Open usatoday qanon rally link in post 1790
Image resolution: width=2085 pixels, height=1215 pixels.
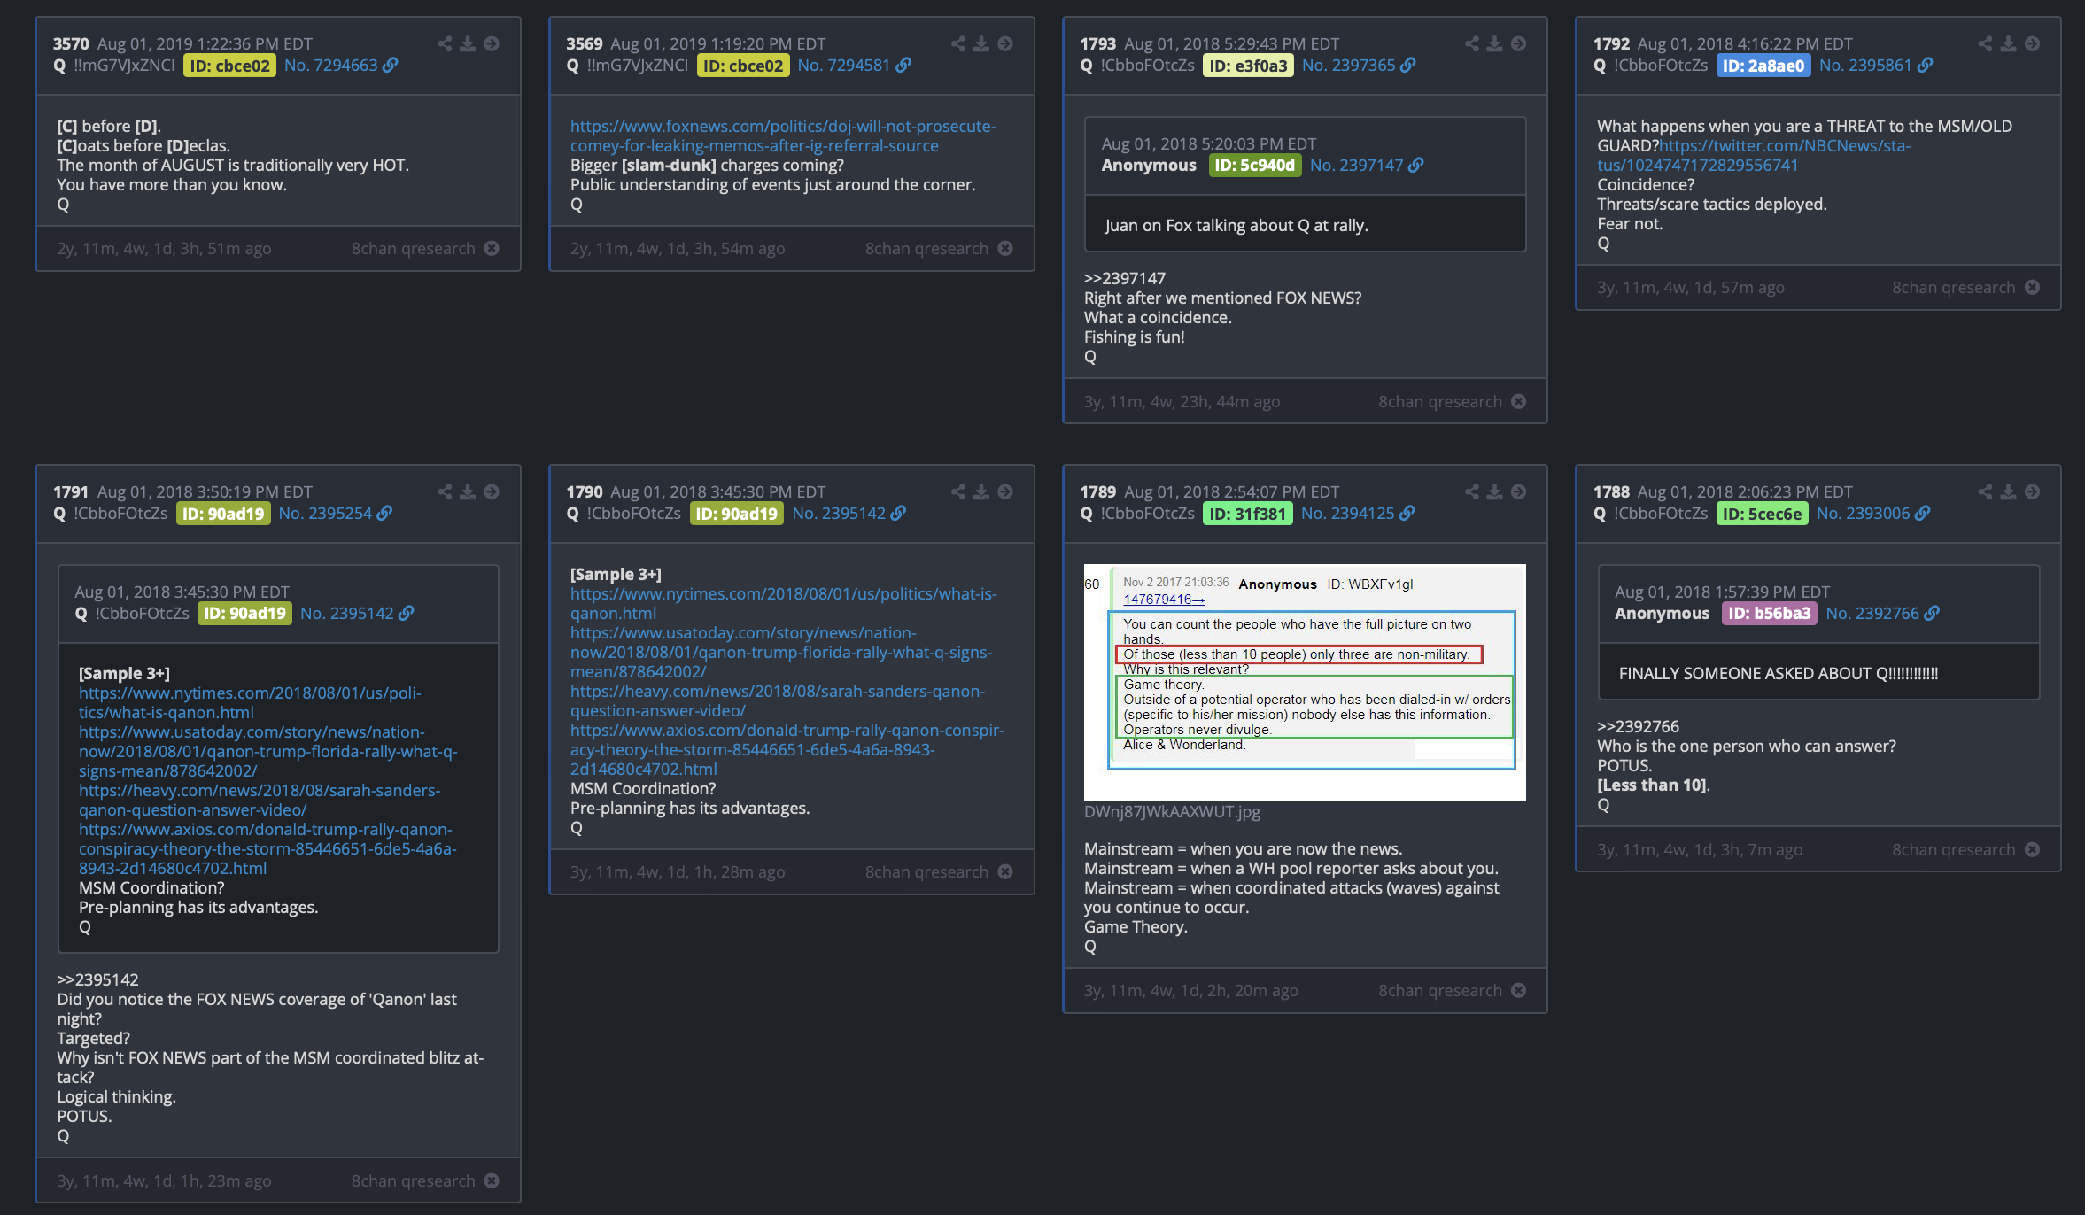(x=781, y=653)
